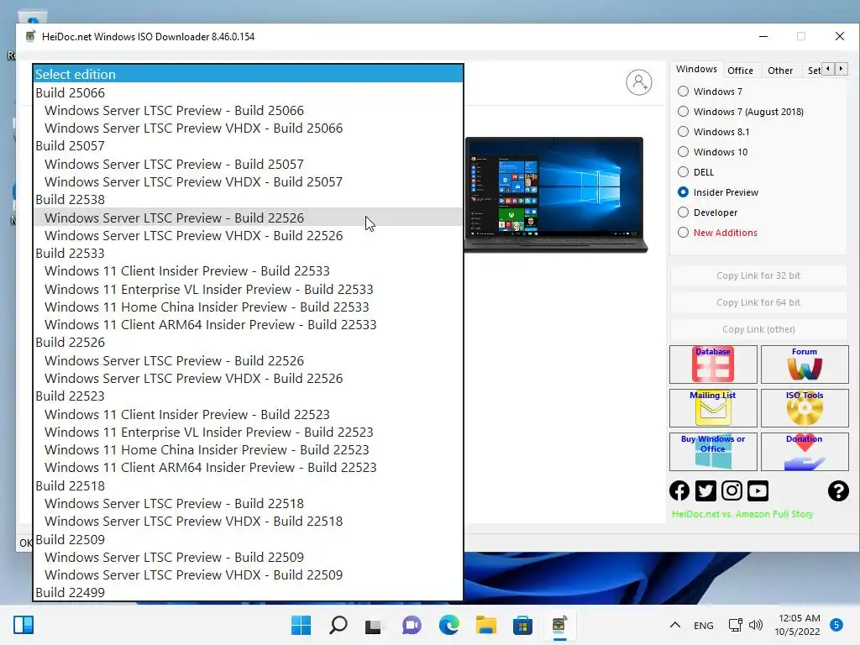This screenshot has width=860, height=645.
Task: Choose Windows 11 Home China Insider Preview - Build 22533
Action: coord(249,307)
